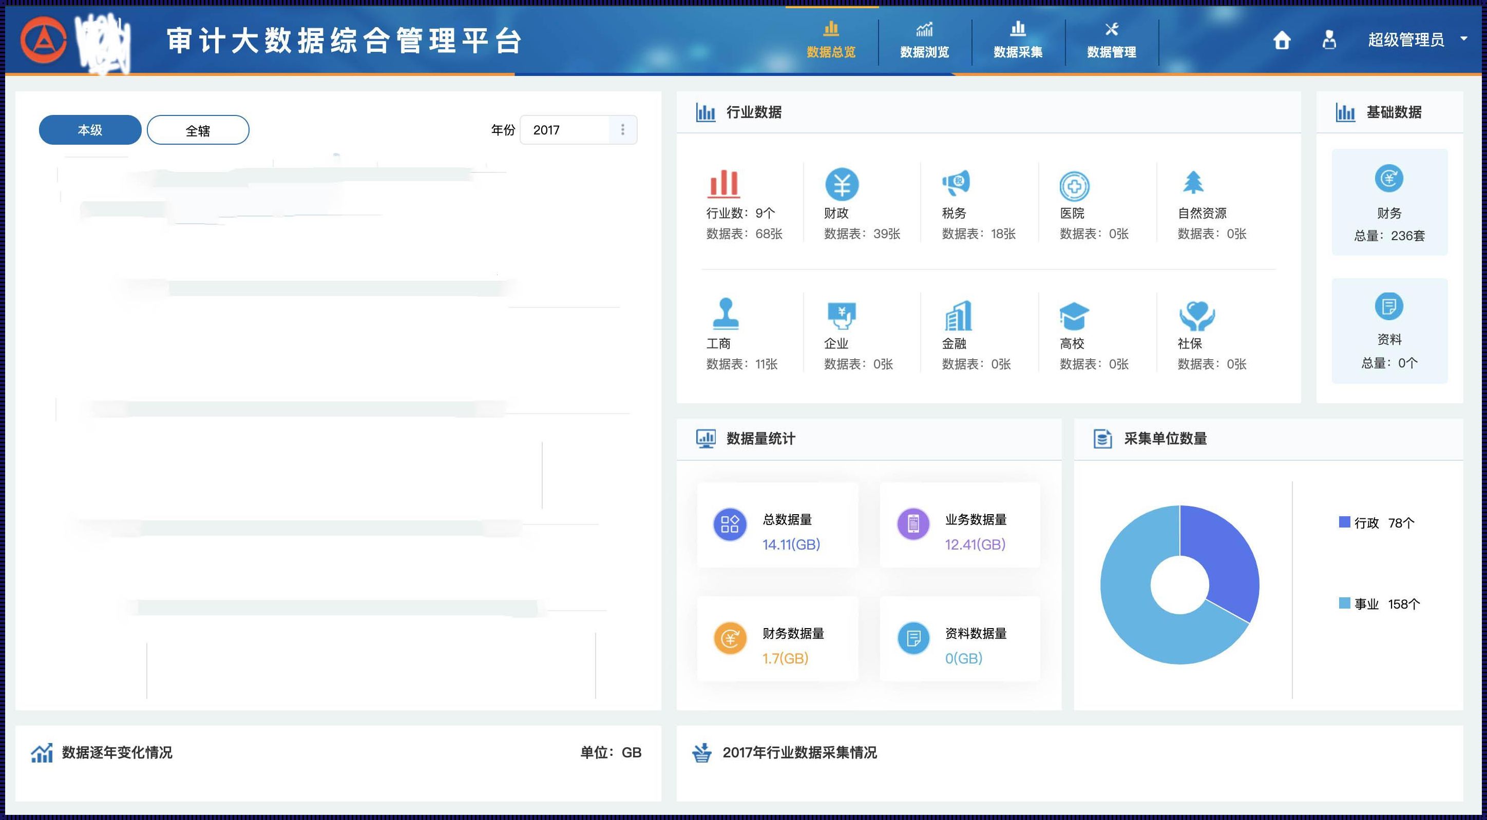
Task: Click the 数据量统计 monitor icon
Action: coord(706,439)
